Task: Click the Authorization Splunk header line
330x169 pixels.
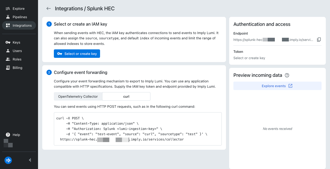Action: [114, 129]
